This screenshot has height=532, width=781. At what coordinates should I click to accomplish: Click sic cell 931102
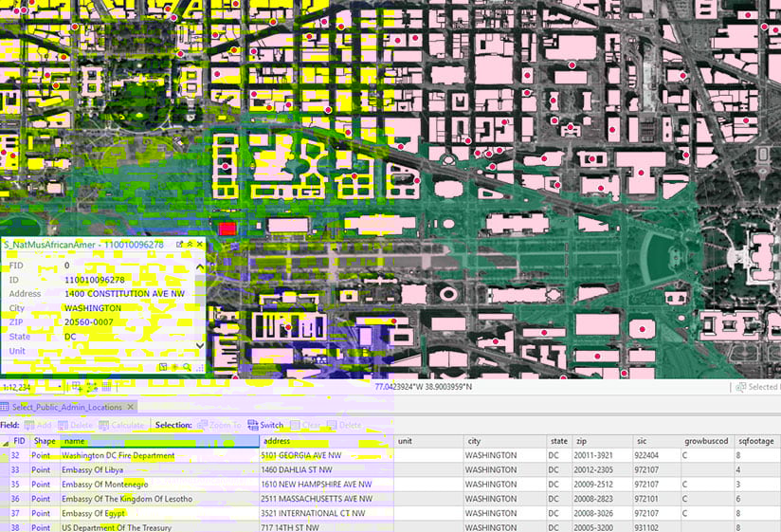tap(656, 526)
